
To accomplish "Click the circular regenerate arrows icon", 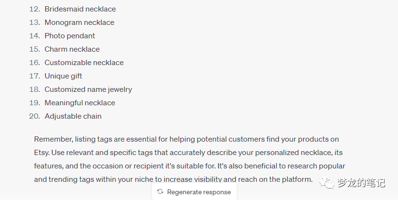I will [160, 192].
